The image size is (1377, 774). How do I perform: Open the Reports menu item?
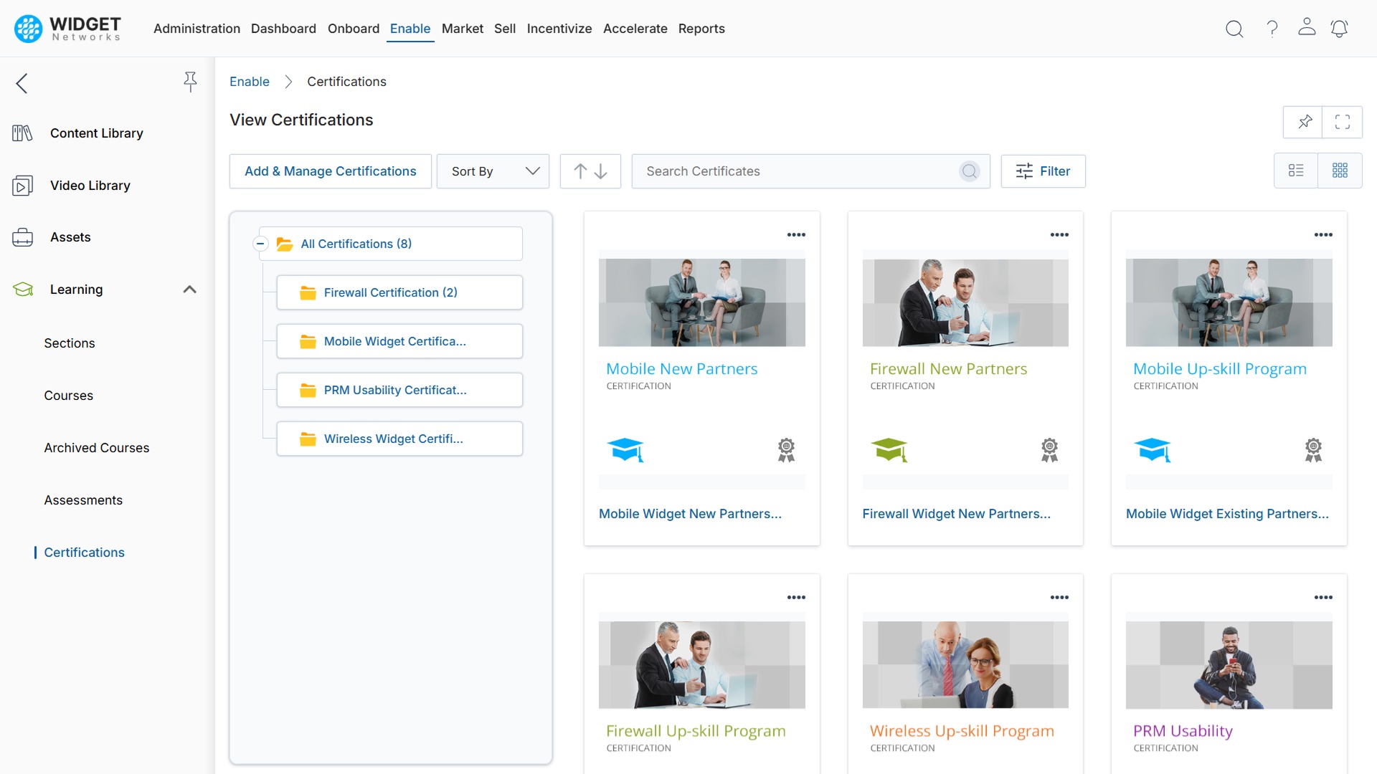[x=701, y=29]
